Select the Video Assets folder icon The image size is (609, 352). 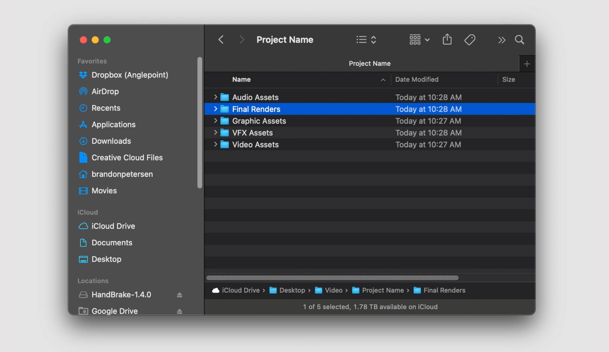pyautogui.click(x=225, y=144)
